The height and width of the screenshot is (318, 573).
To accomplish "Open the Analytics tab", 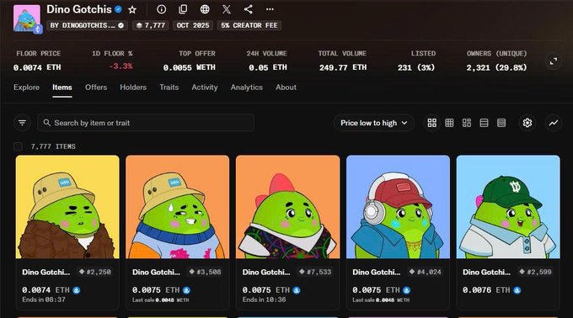I will coord(247,87).
